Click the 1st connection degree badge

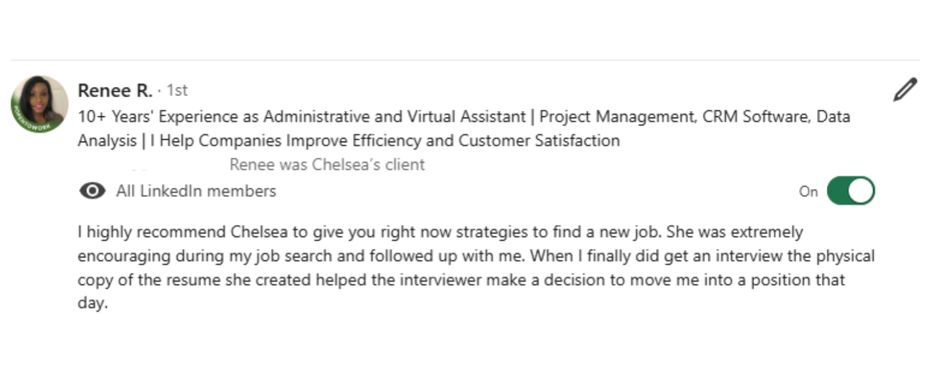177,90
